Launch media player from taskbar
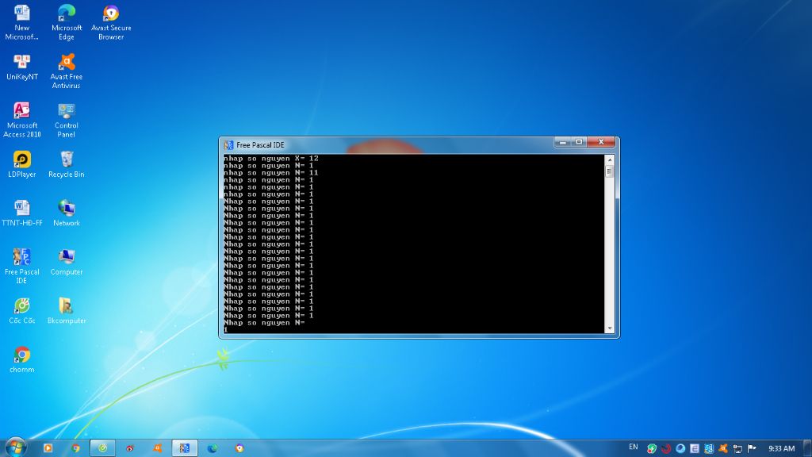The width and height of the screenshot is (812, 457). click(48, 448)
